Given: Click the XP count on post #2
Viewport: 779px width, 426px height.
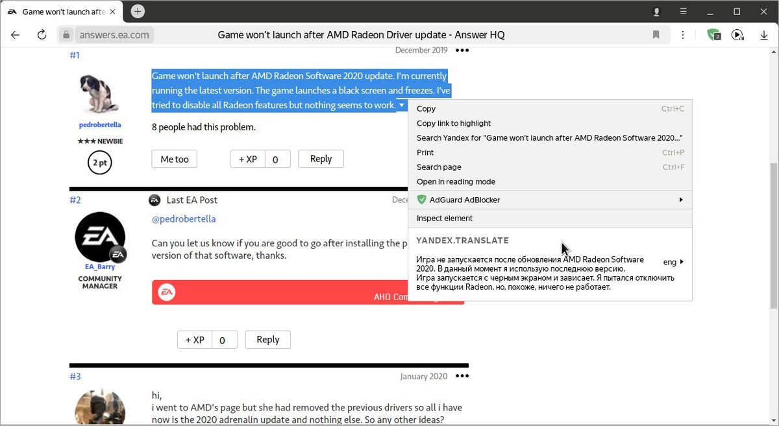Looking at the screenshot, I should pyautogui.click(x=224, y=340).
